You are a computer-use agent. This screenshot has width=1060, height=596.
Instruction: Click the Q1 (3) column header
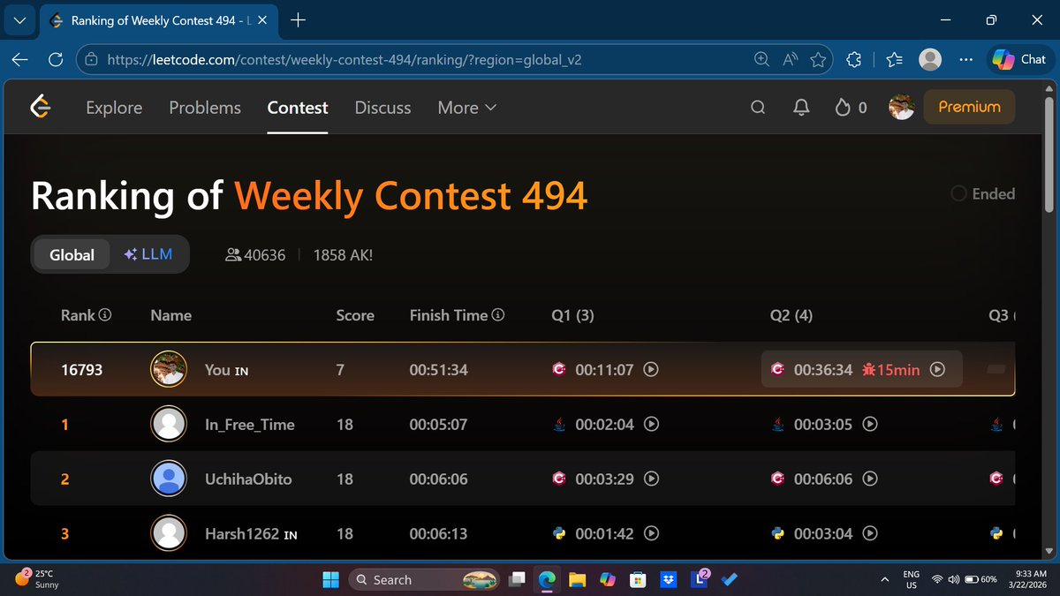(x=572, y=315)
